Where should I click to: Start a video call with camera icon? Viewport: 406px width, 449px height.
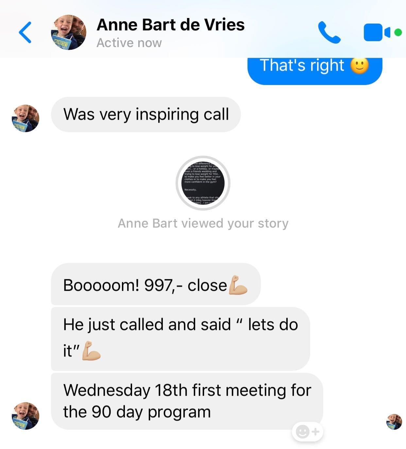tap(382, 32)
